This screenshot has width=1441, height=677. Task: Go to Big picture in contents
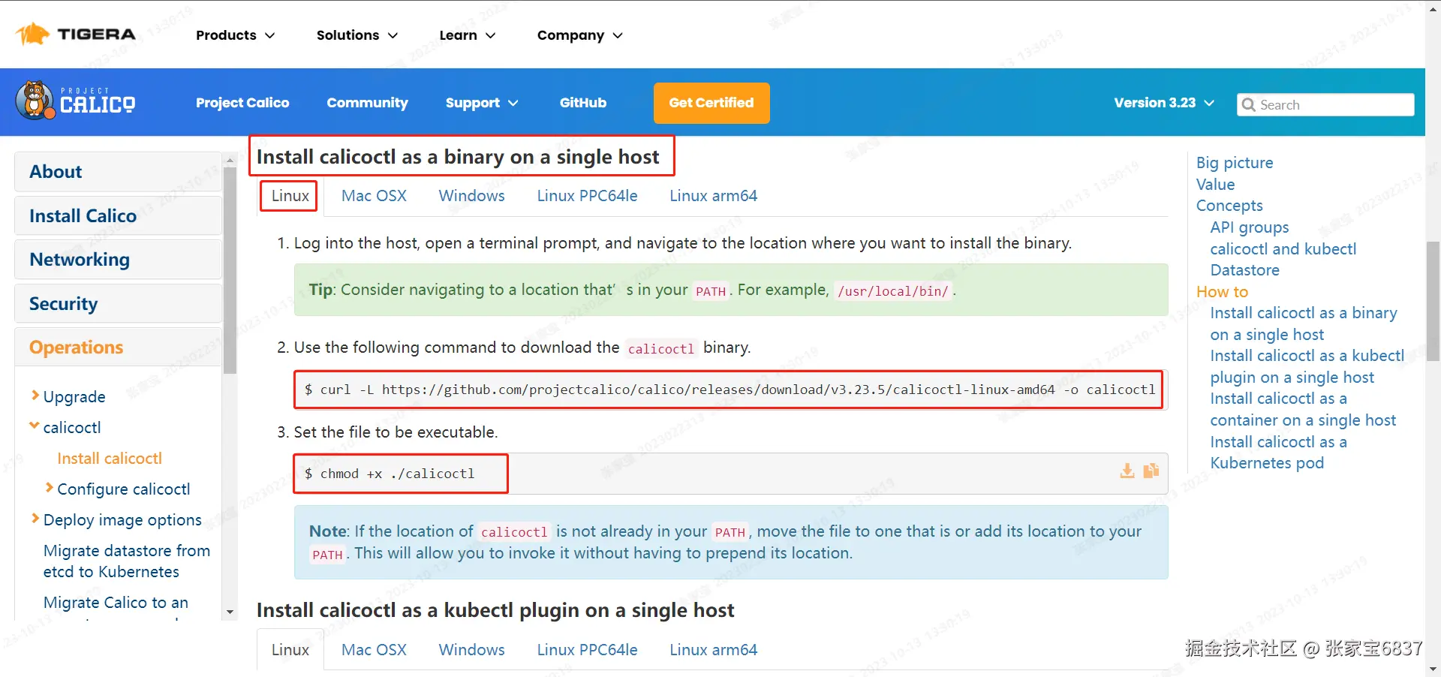coord(1235,163)
